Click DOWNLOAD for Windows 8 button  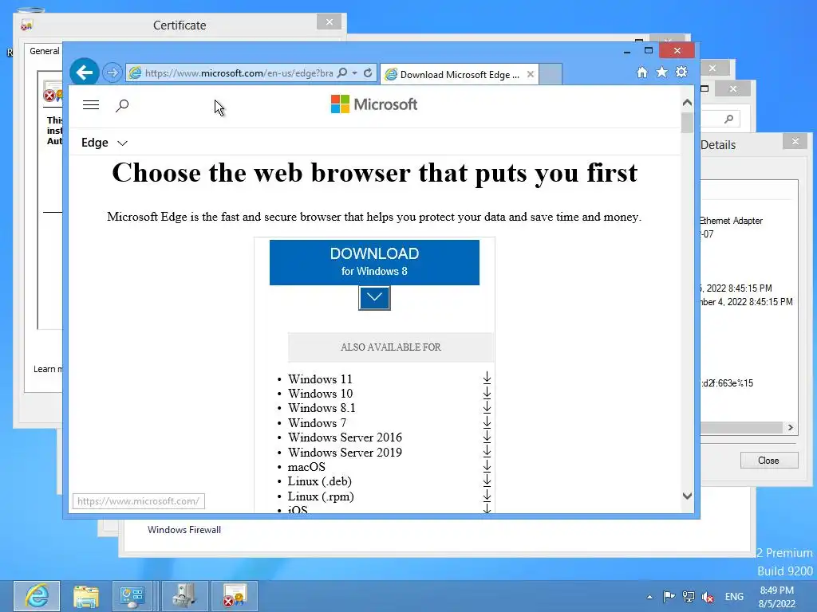tap(374, 262)
